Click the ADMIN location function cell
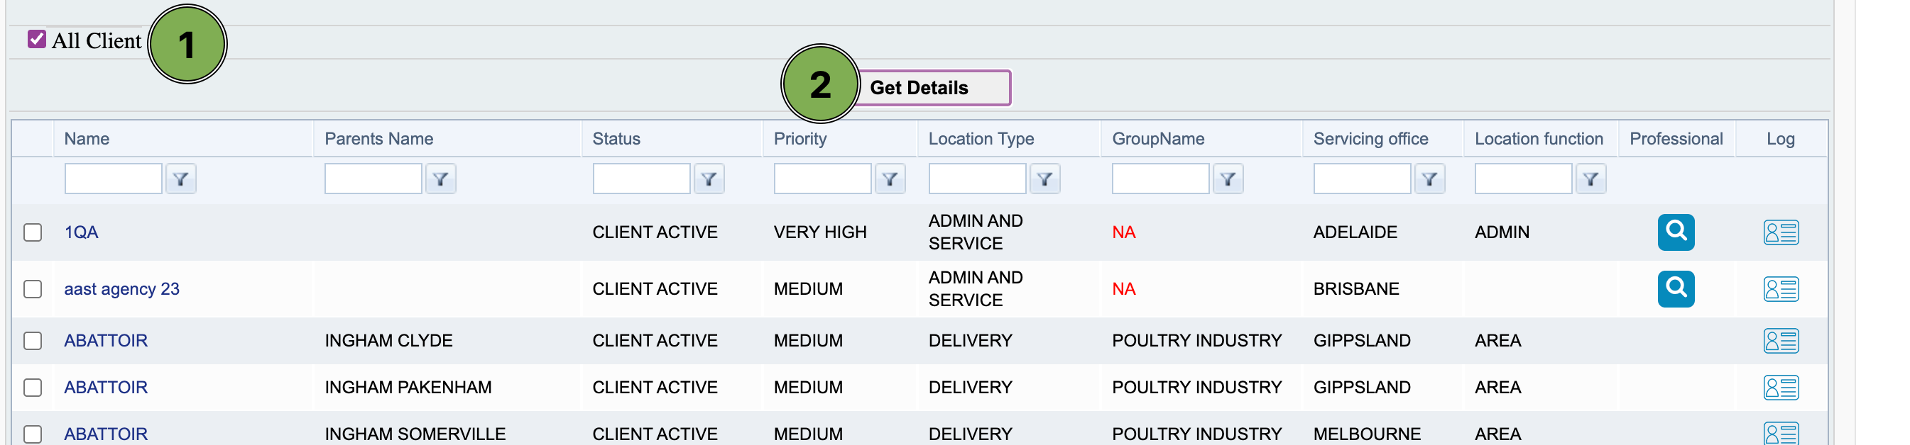This screenshot has height=445, width=1910. pos(1502,232)
